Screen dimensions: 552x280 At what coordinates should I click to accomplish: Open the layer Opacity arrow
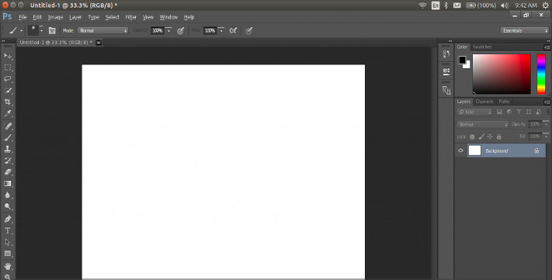pyautogui.click(x=546, y=124)
